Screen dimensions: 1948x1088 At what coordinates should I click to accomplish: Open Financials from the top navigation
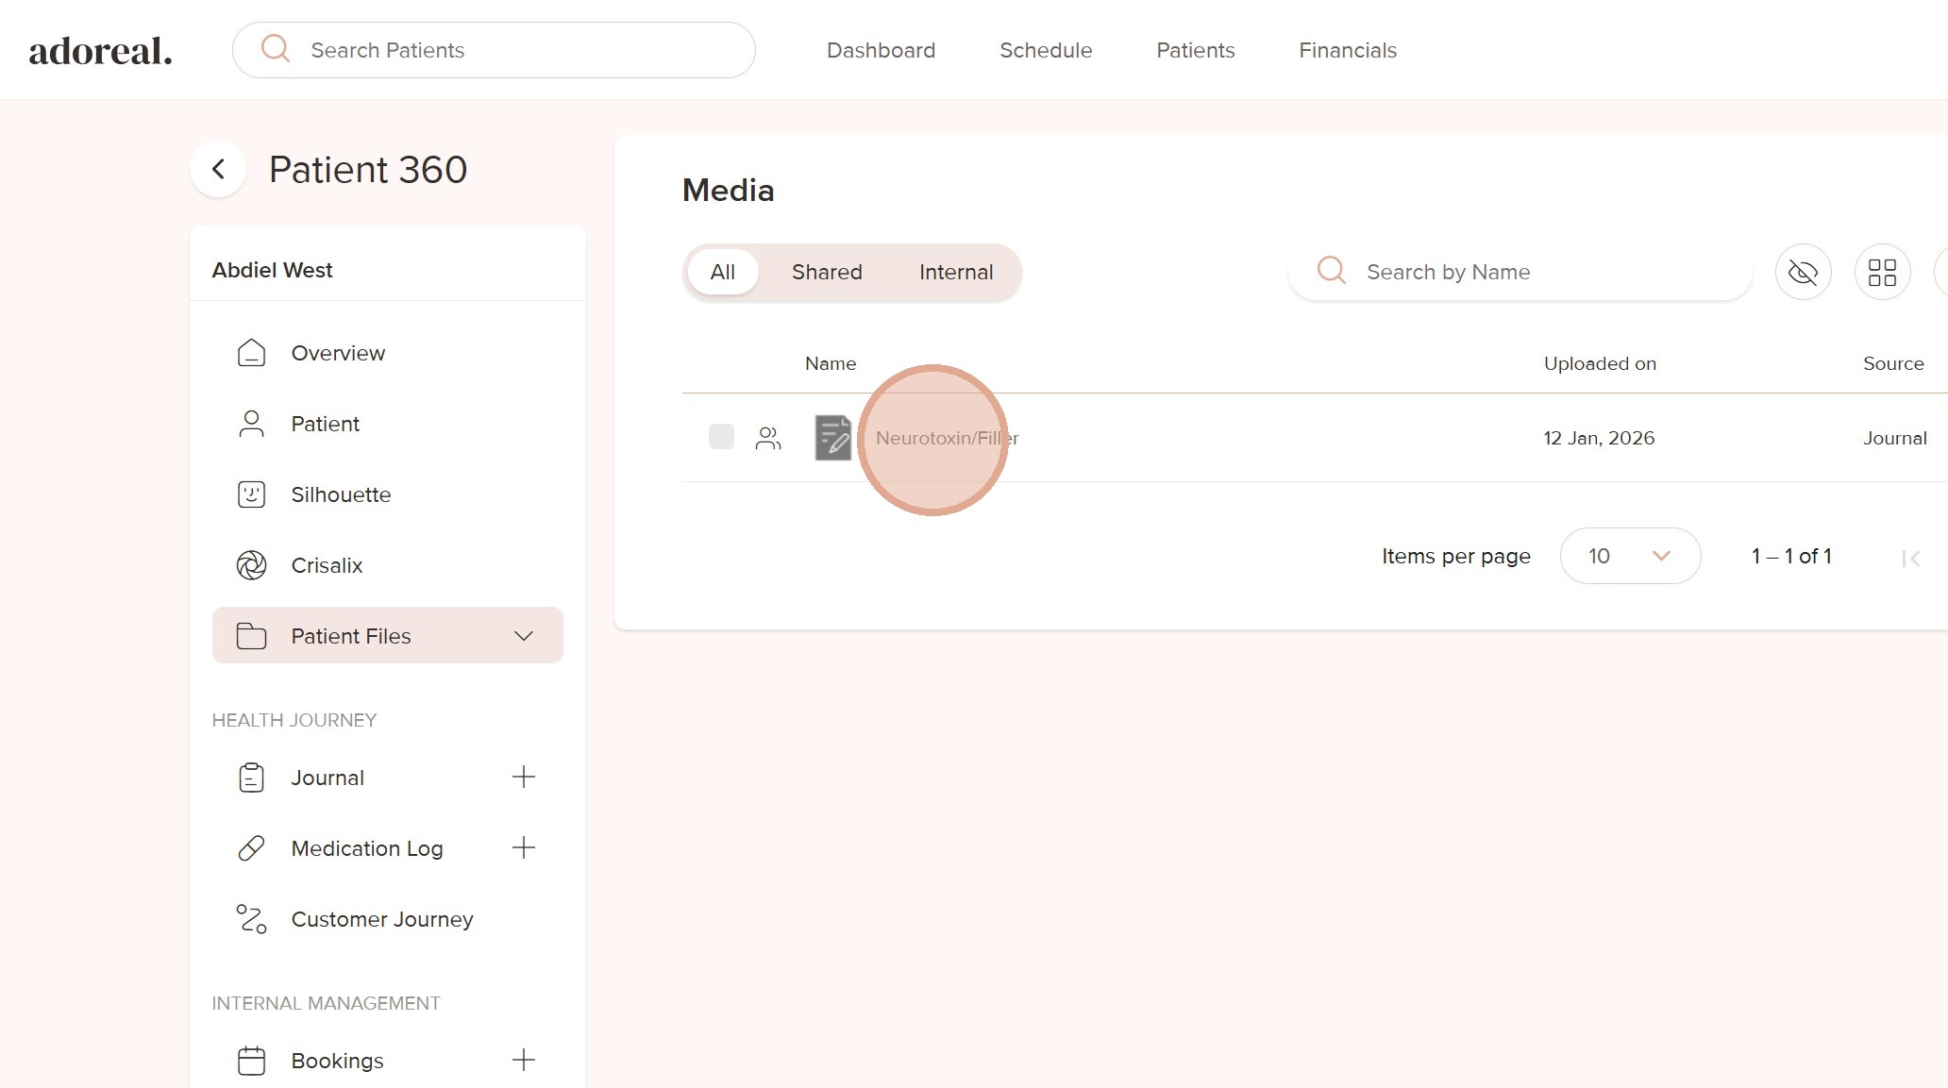(x=1347, y=50)
